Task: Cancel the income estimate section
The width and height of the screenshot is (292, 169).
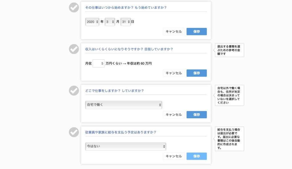Action: (x=174, y=73)
